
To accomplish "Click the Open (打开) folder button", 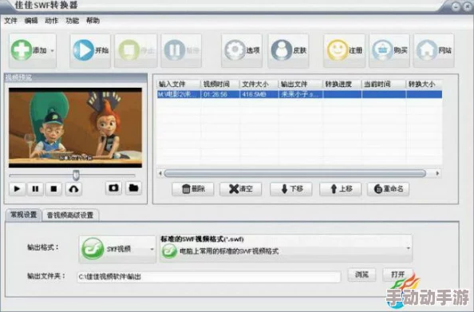I will click(398, 274).
